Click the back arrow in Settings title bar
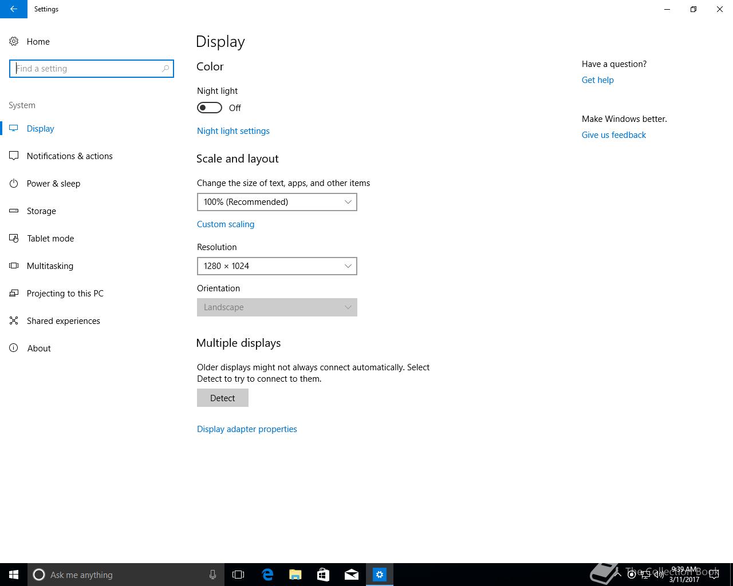 14,9
